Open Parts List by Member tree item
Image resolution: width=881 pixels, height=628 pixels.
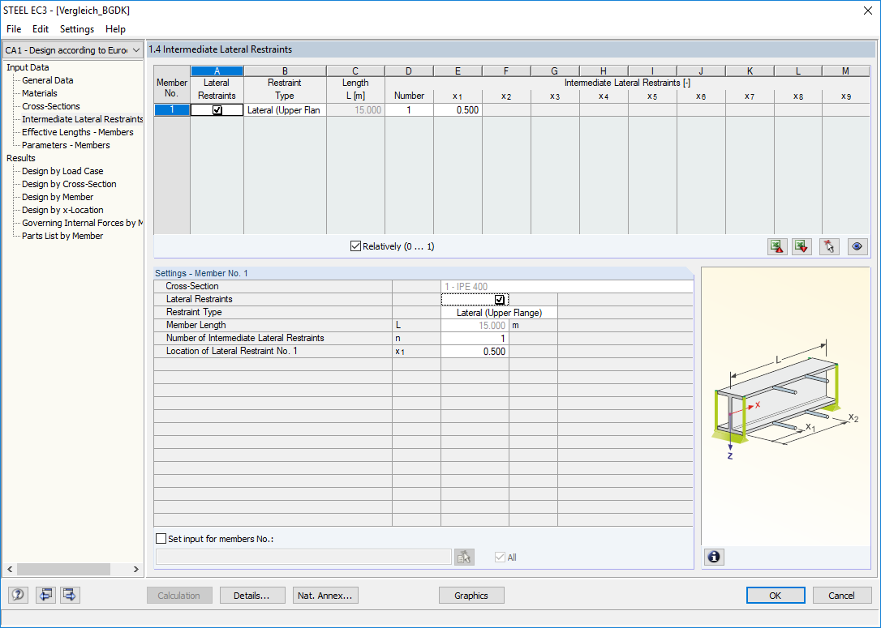pos(62,236)
